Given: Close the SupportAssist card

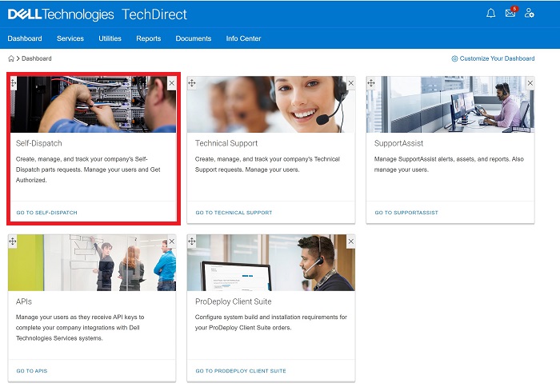Looking at the screenshot, I should pos(530,83).
